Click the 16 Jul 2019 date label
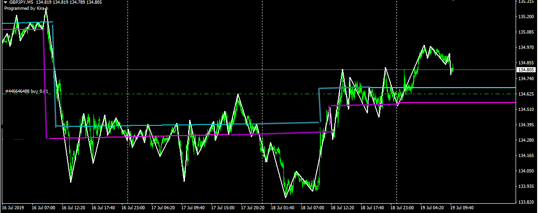The height and width of the screenshot is (213, 538). (14, 208)
